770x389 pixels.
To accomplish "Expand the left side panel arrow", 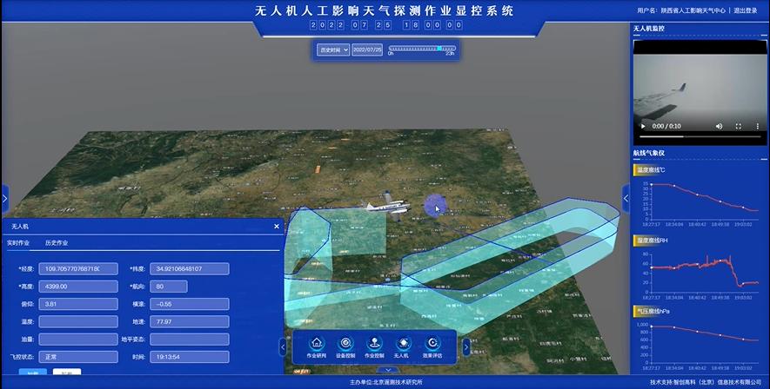I will coord(4,198).
